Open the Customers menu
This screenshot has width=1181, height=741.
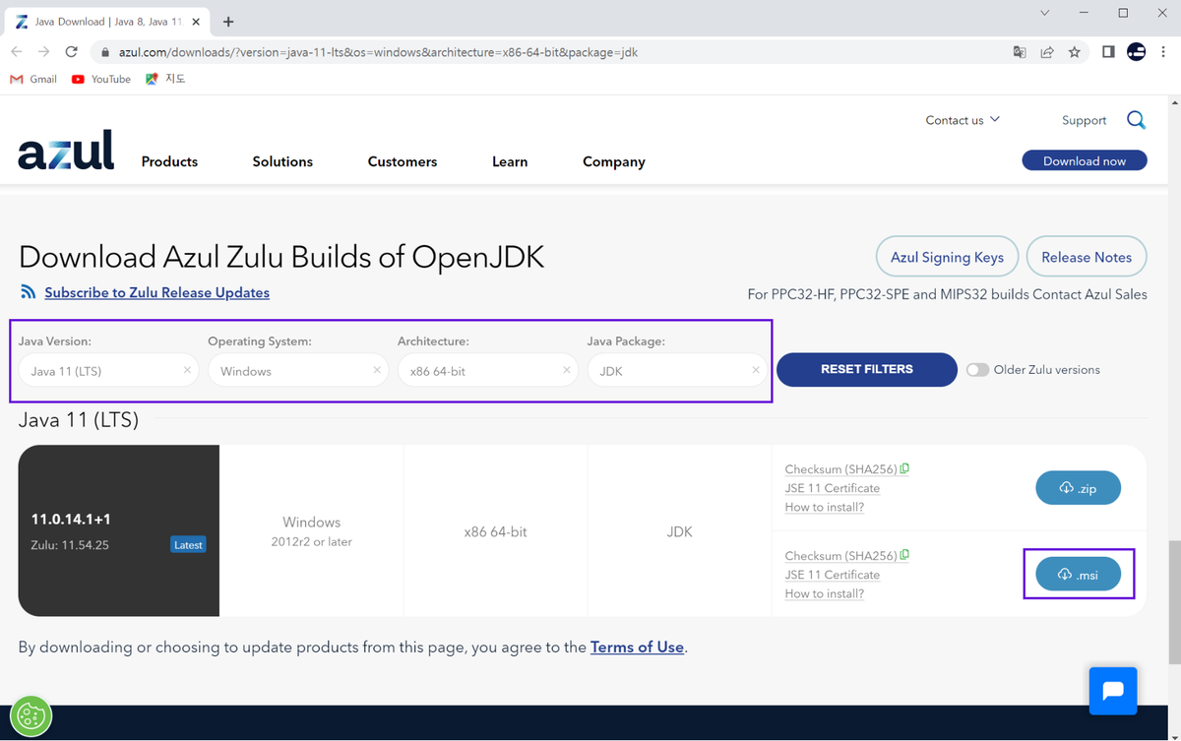403,161
